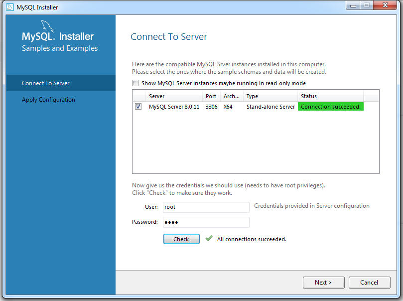Image resolution: width=403 pixels, height=301 pixels.
Task: Enable Show MySQL Server instances read-only checkbox
Action: point(135,83)
